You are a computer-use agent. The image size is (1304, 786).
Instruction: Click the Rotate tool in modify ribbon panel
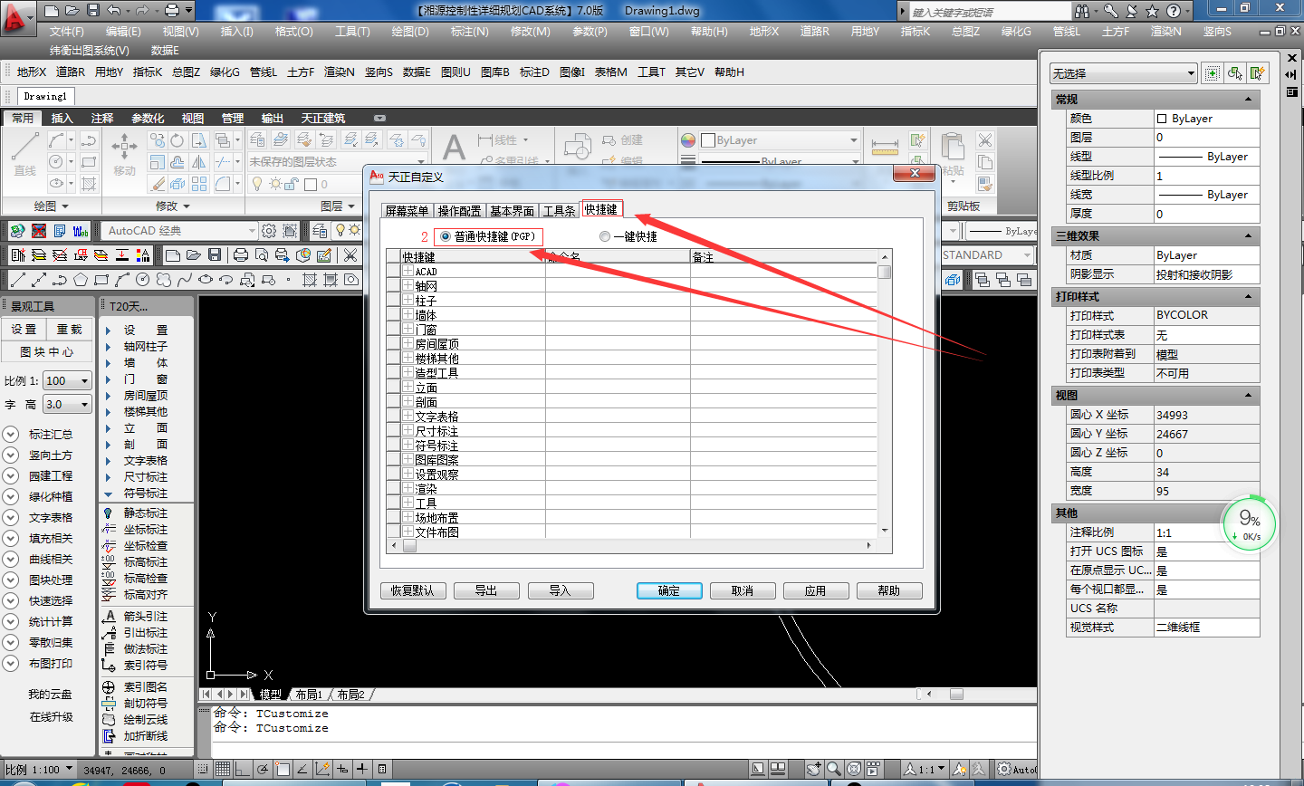[x=177, y=140]
